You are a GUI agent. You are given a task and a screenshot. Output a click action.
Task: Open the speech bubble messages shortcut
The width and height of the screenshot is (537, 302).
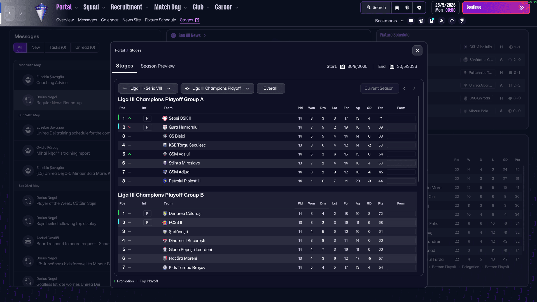(x=411, y=21)
